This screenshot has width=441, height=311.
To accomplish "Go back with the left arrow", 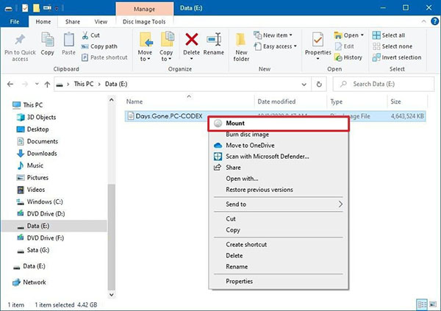I will 10,84.
